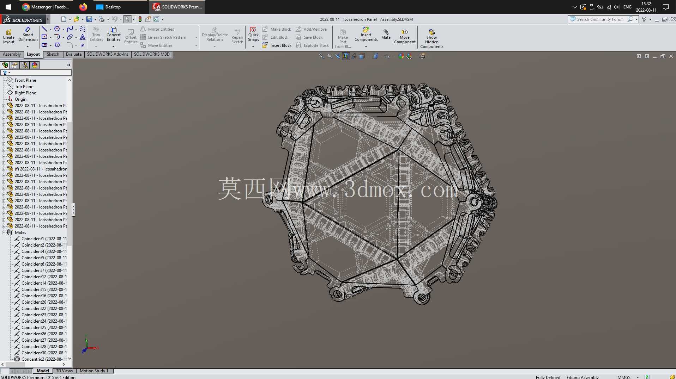Click MMGS unit system in status bar
Screen dimensions: 676x379
[x=624, y=377]
